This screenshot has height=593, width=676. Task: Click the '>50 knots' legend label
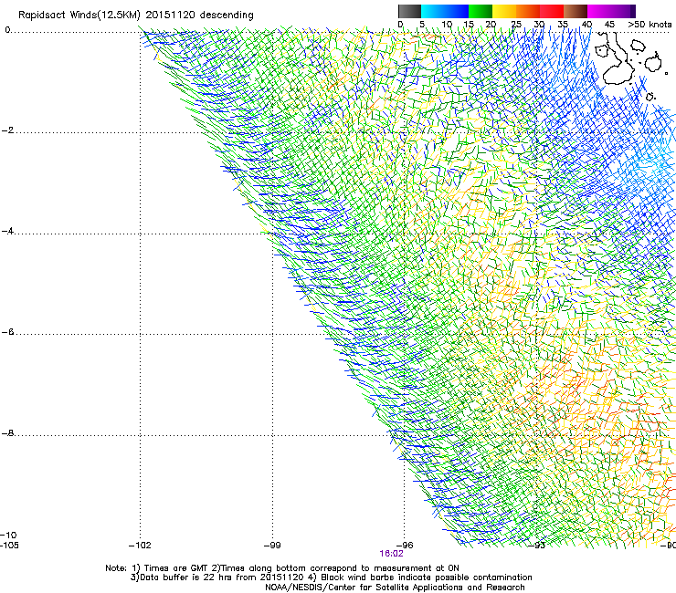click(650, 25)
